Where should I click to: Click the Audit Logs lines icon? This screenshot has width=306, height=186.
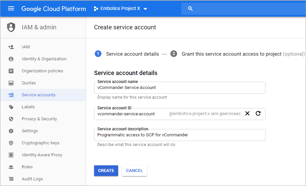tap(11, 179)
